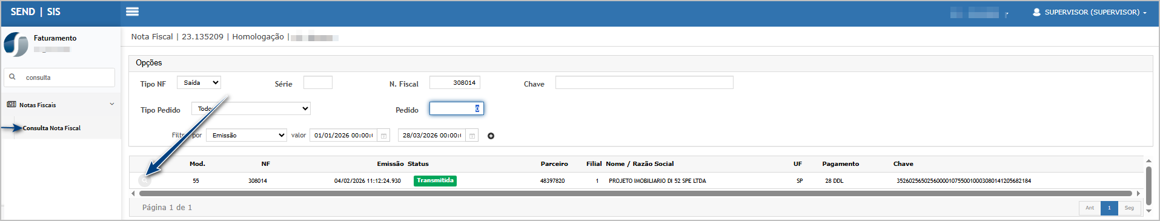Screen dimensions: 1160x221
Task: Open the Filtrar por Emissão dropdown
Action: point(246,135)
